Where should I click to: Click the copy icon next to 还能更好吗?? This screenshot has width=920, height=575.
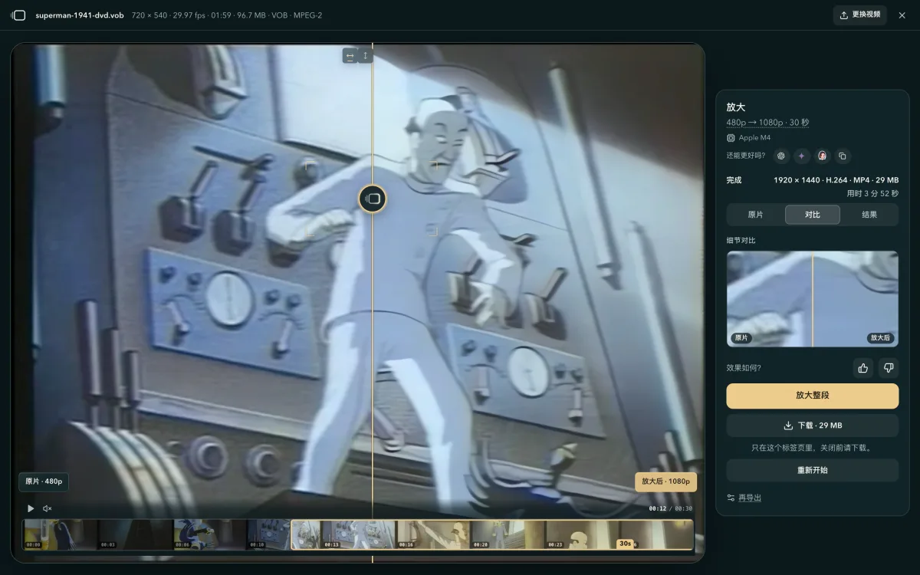coord(843,156)
